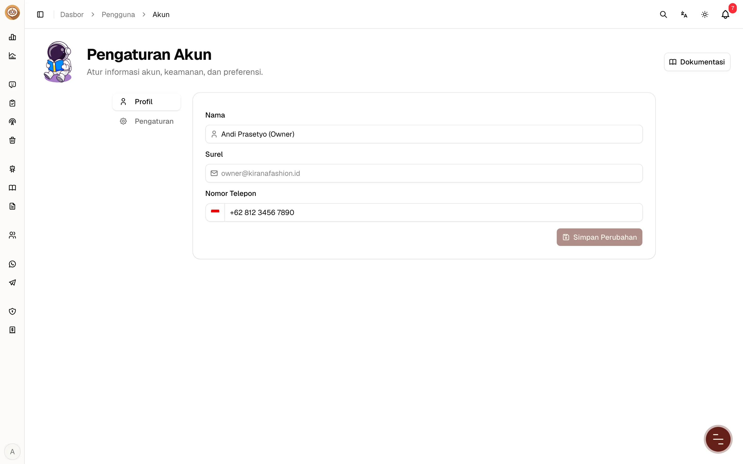Open the broadcast signal icon
The width and height of the screenshot is (743, 464).
[12, 122]
